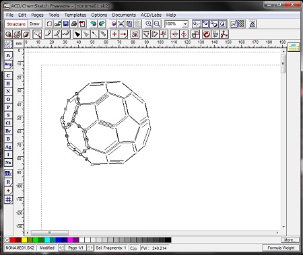Redo the last undone action

[x=102, y=24]
